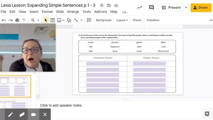213x120 pixels.
Task: Click the 'Common Nouns' column header
Action: 103,58
